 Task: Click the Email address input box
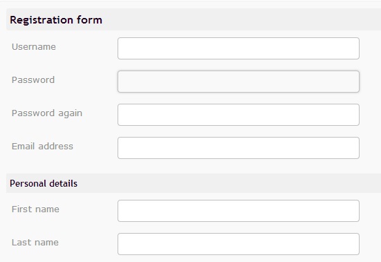(239, 148)
